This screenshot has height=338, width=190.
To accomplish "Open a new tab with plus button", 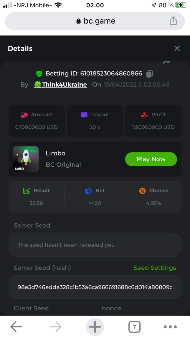I will tap(95, 327).
